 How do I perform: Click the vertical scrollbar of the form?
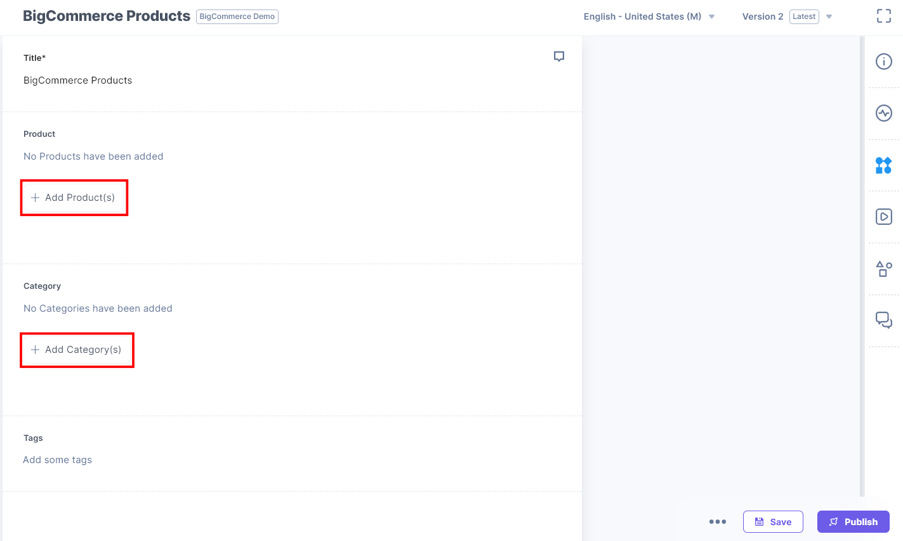click(x=861, y=266)
